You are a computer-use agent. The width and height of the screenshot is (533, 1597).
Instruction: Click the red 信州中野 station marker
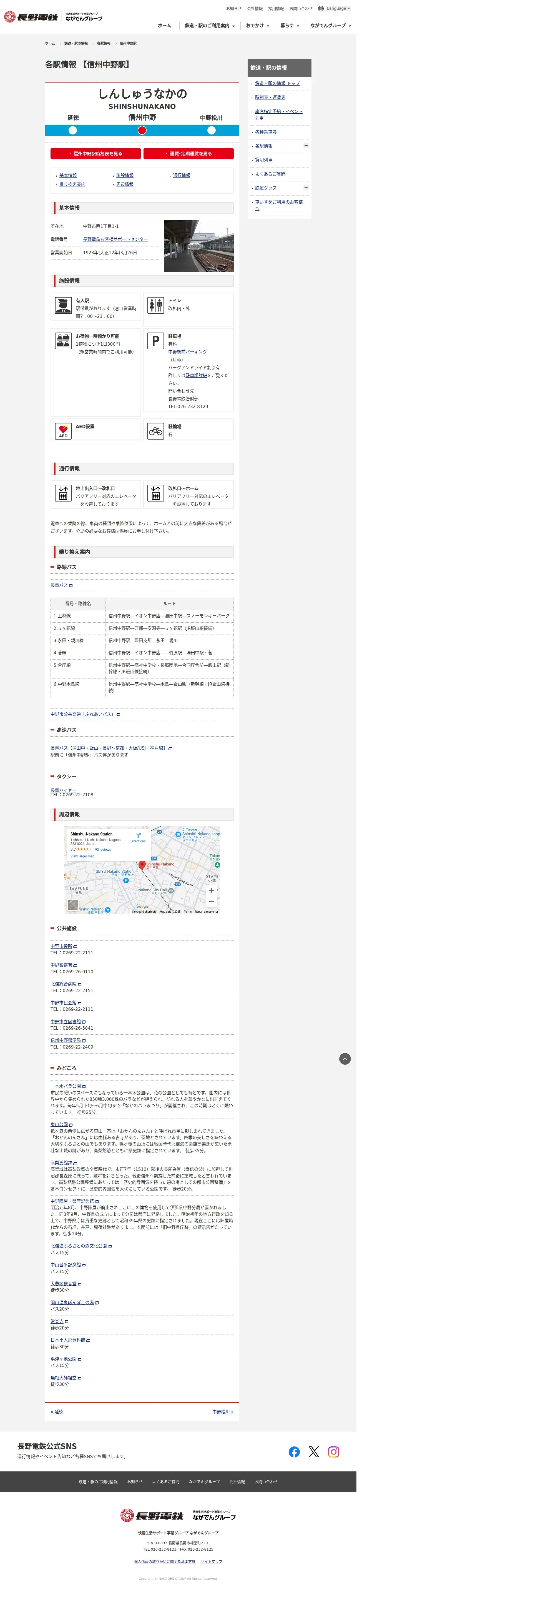142,130
